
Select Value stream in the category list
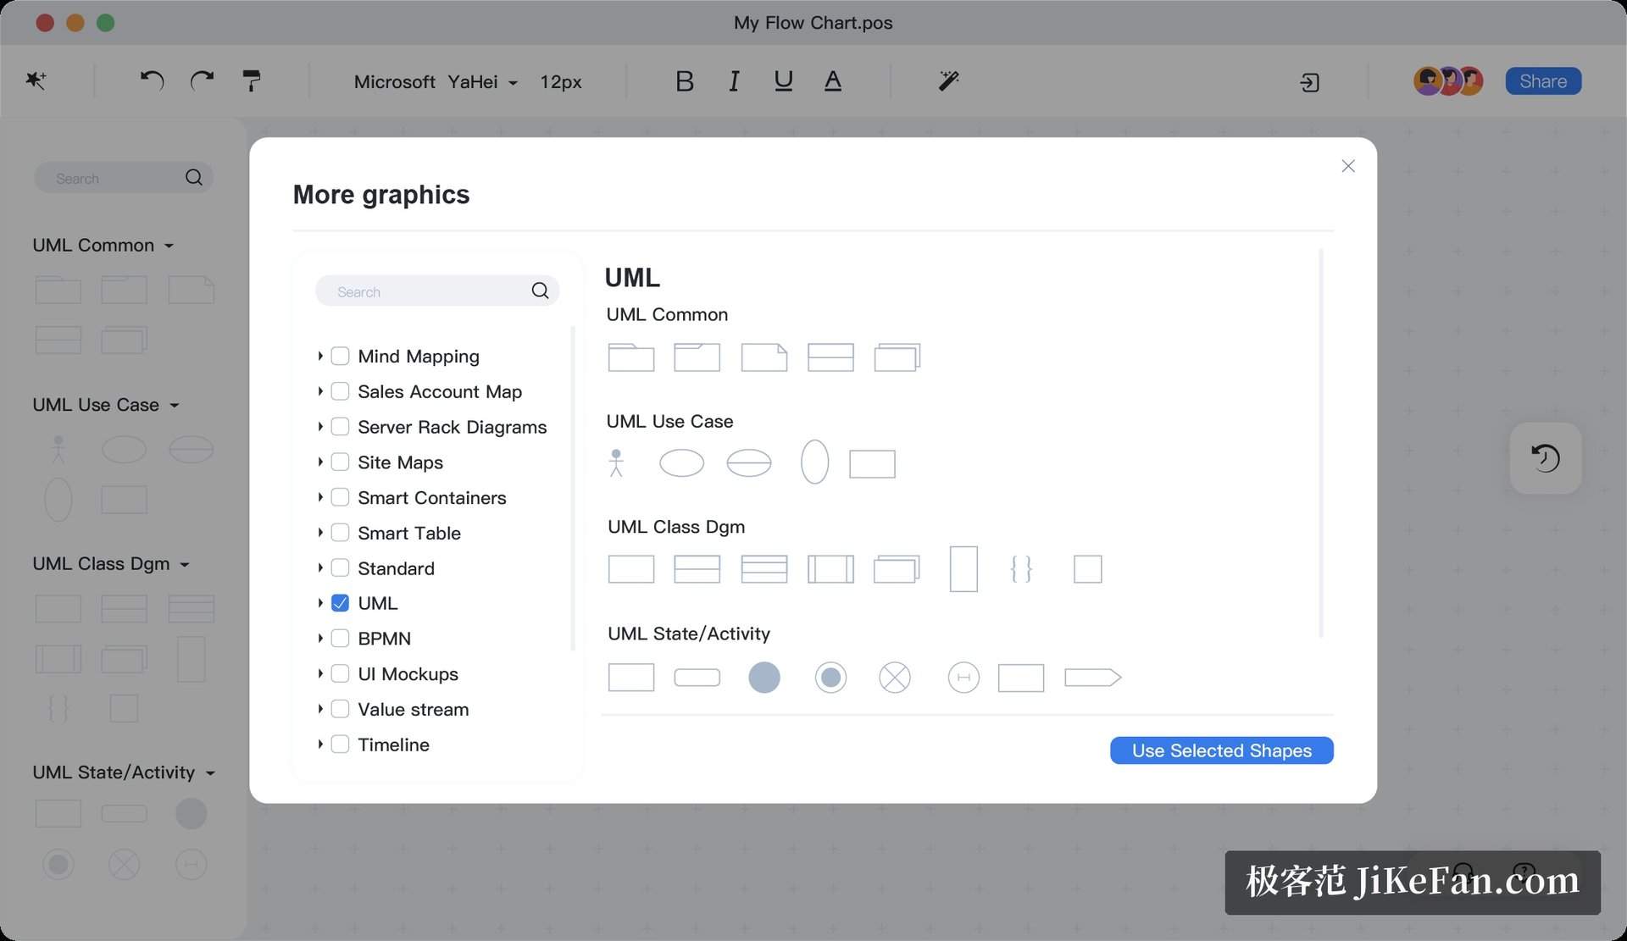(413, 709)
